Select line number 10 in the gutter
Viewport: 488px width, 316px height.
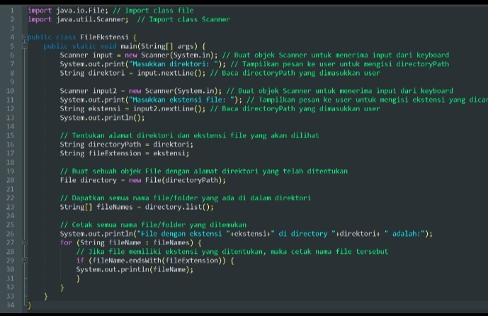[11, 91]
